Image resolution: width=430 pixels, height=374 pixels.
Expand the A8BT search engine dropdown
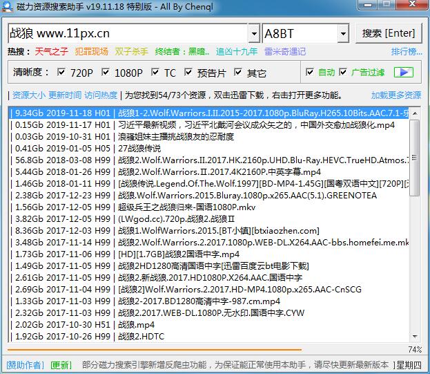pyautogui.click(x=343, y=33)
